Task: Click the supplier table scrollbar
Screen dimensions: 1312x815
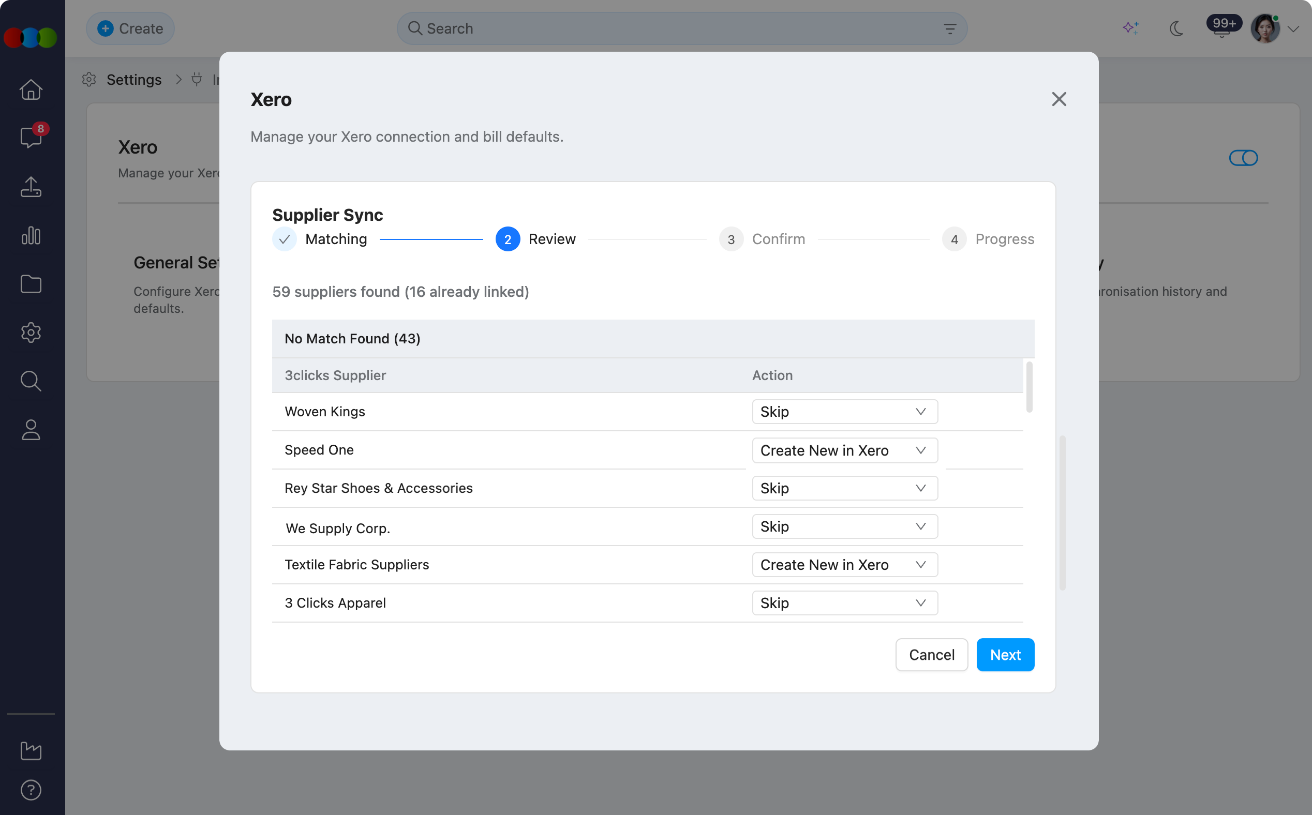Action: coord(1029,387)
